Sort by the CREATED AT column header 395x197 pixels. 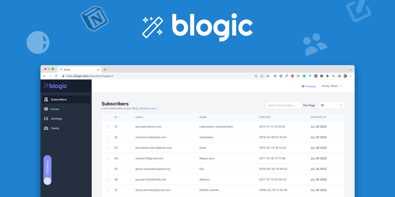[x=318, y=117]
